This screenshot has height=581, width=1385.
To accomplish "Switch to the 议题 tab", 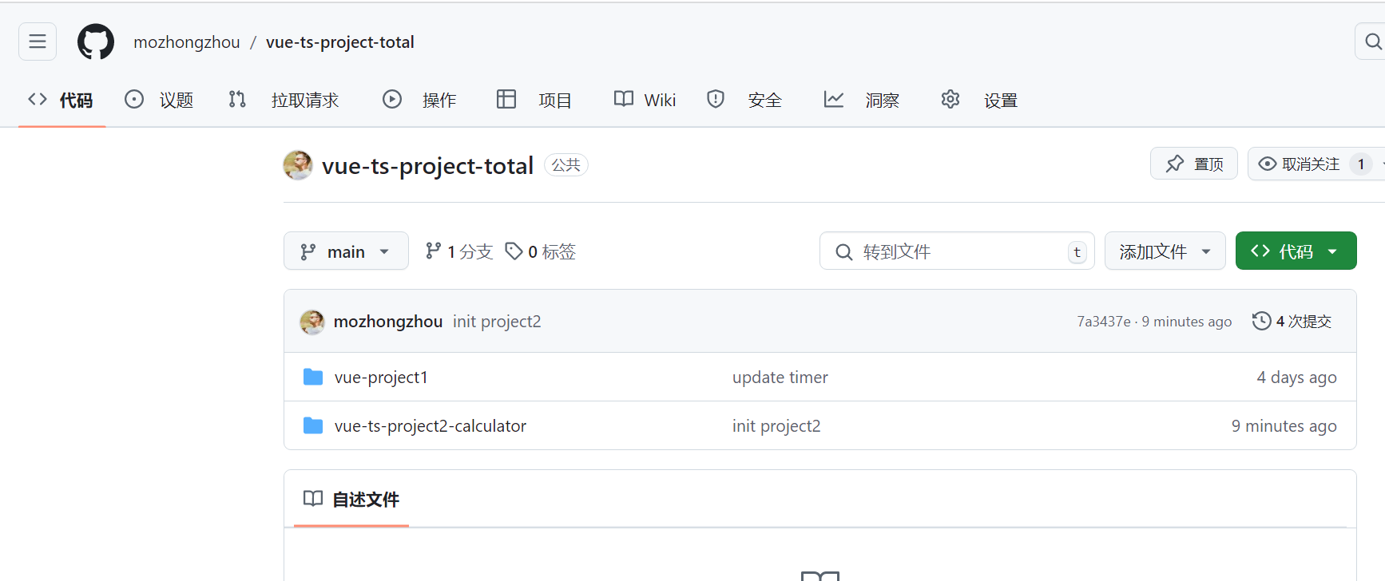I will pyautogui.click(x=160, y=100).
